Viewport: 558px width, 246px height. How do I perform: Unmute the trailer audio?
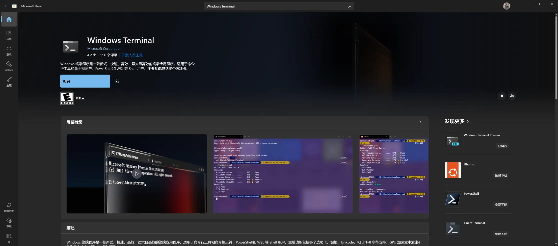(x=512, y=96)
